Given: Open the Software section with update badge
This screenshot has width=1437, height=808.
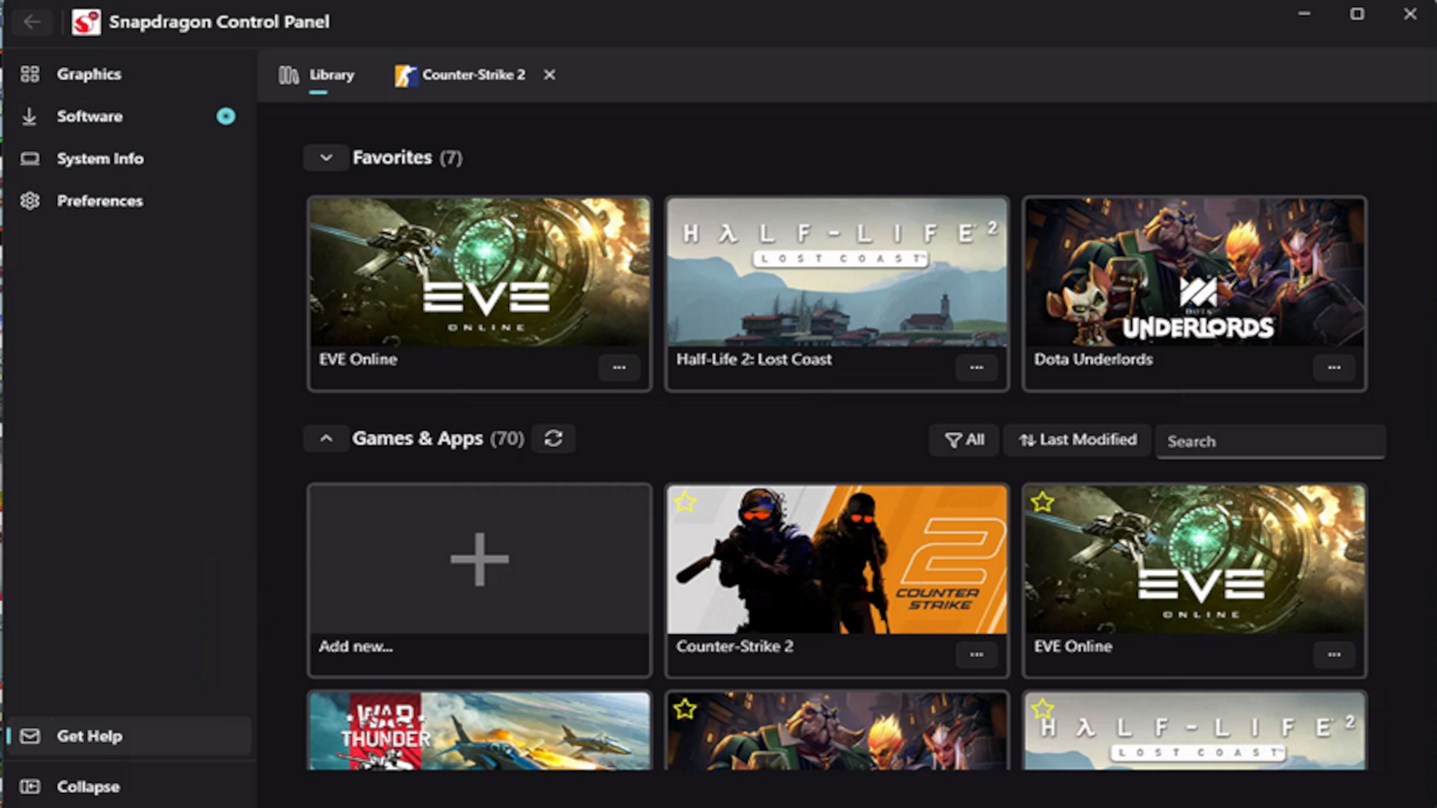Looking at the screenshot, I should tap(88, 117).
